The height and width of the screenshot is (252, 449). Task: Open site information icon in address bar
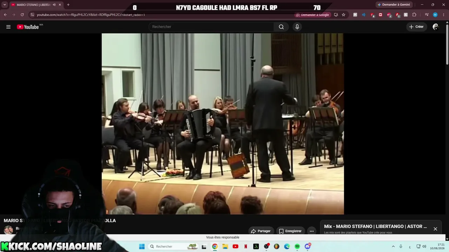32,15
